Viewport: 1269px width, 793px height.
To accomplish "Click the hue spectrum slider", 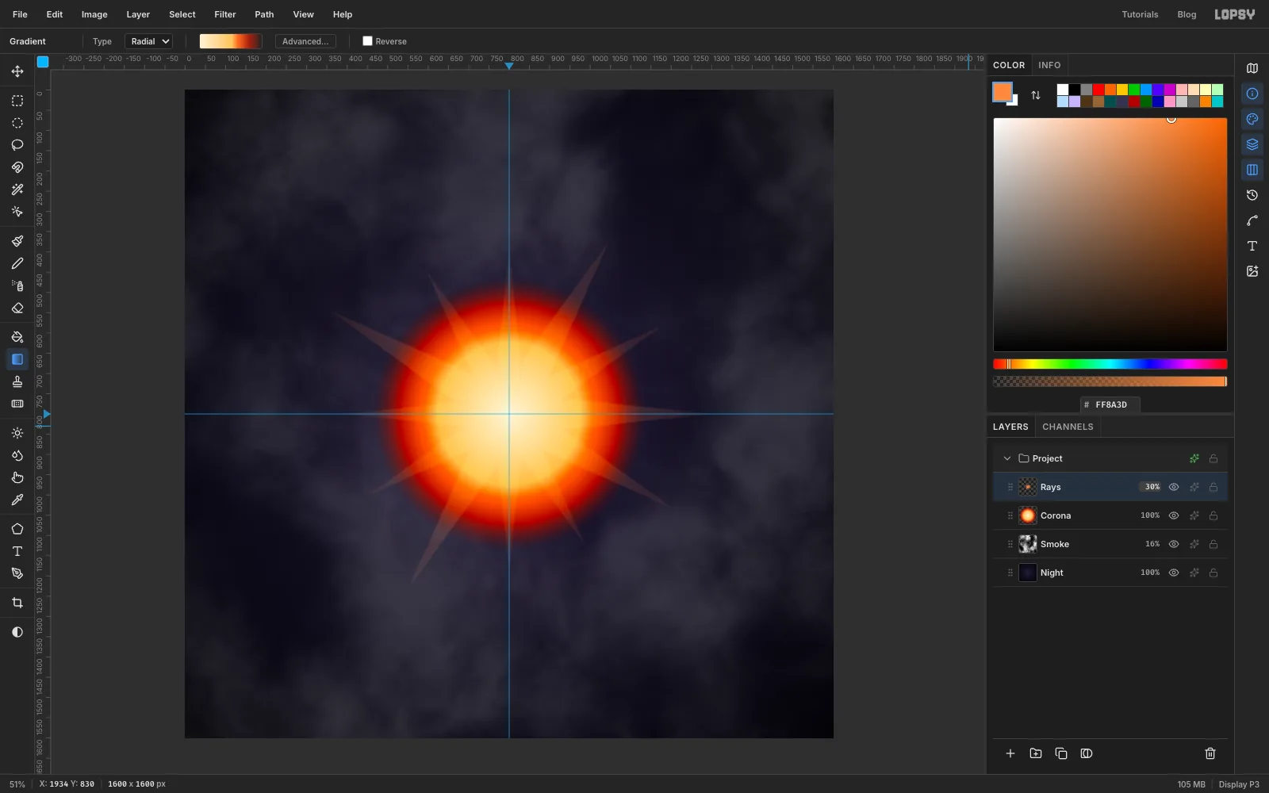I will click(x=1110, y=364).
